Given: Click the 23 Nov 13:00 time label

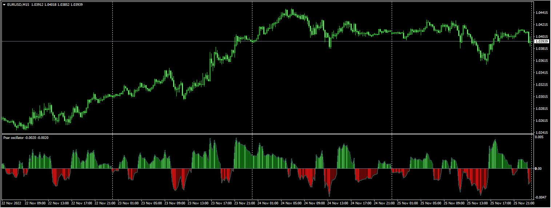Looking at the screenshot, I should pos(198,203).
